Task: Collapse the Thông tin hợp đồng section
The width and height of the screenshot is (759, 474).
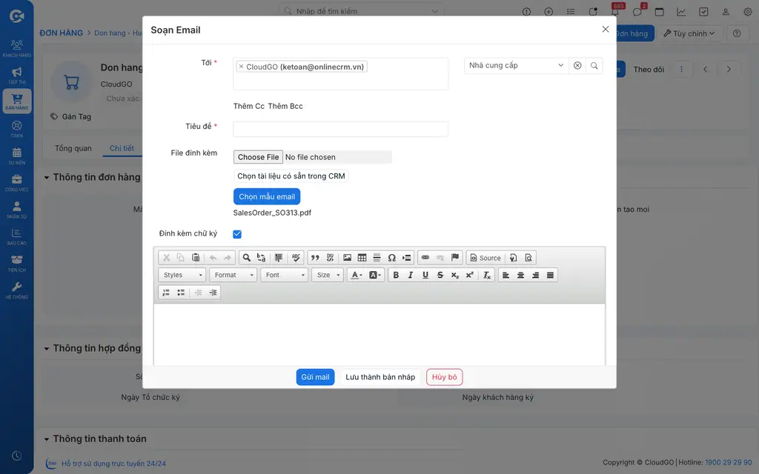Action: click(47, 348)
